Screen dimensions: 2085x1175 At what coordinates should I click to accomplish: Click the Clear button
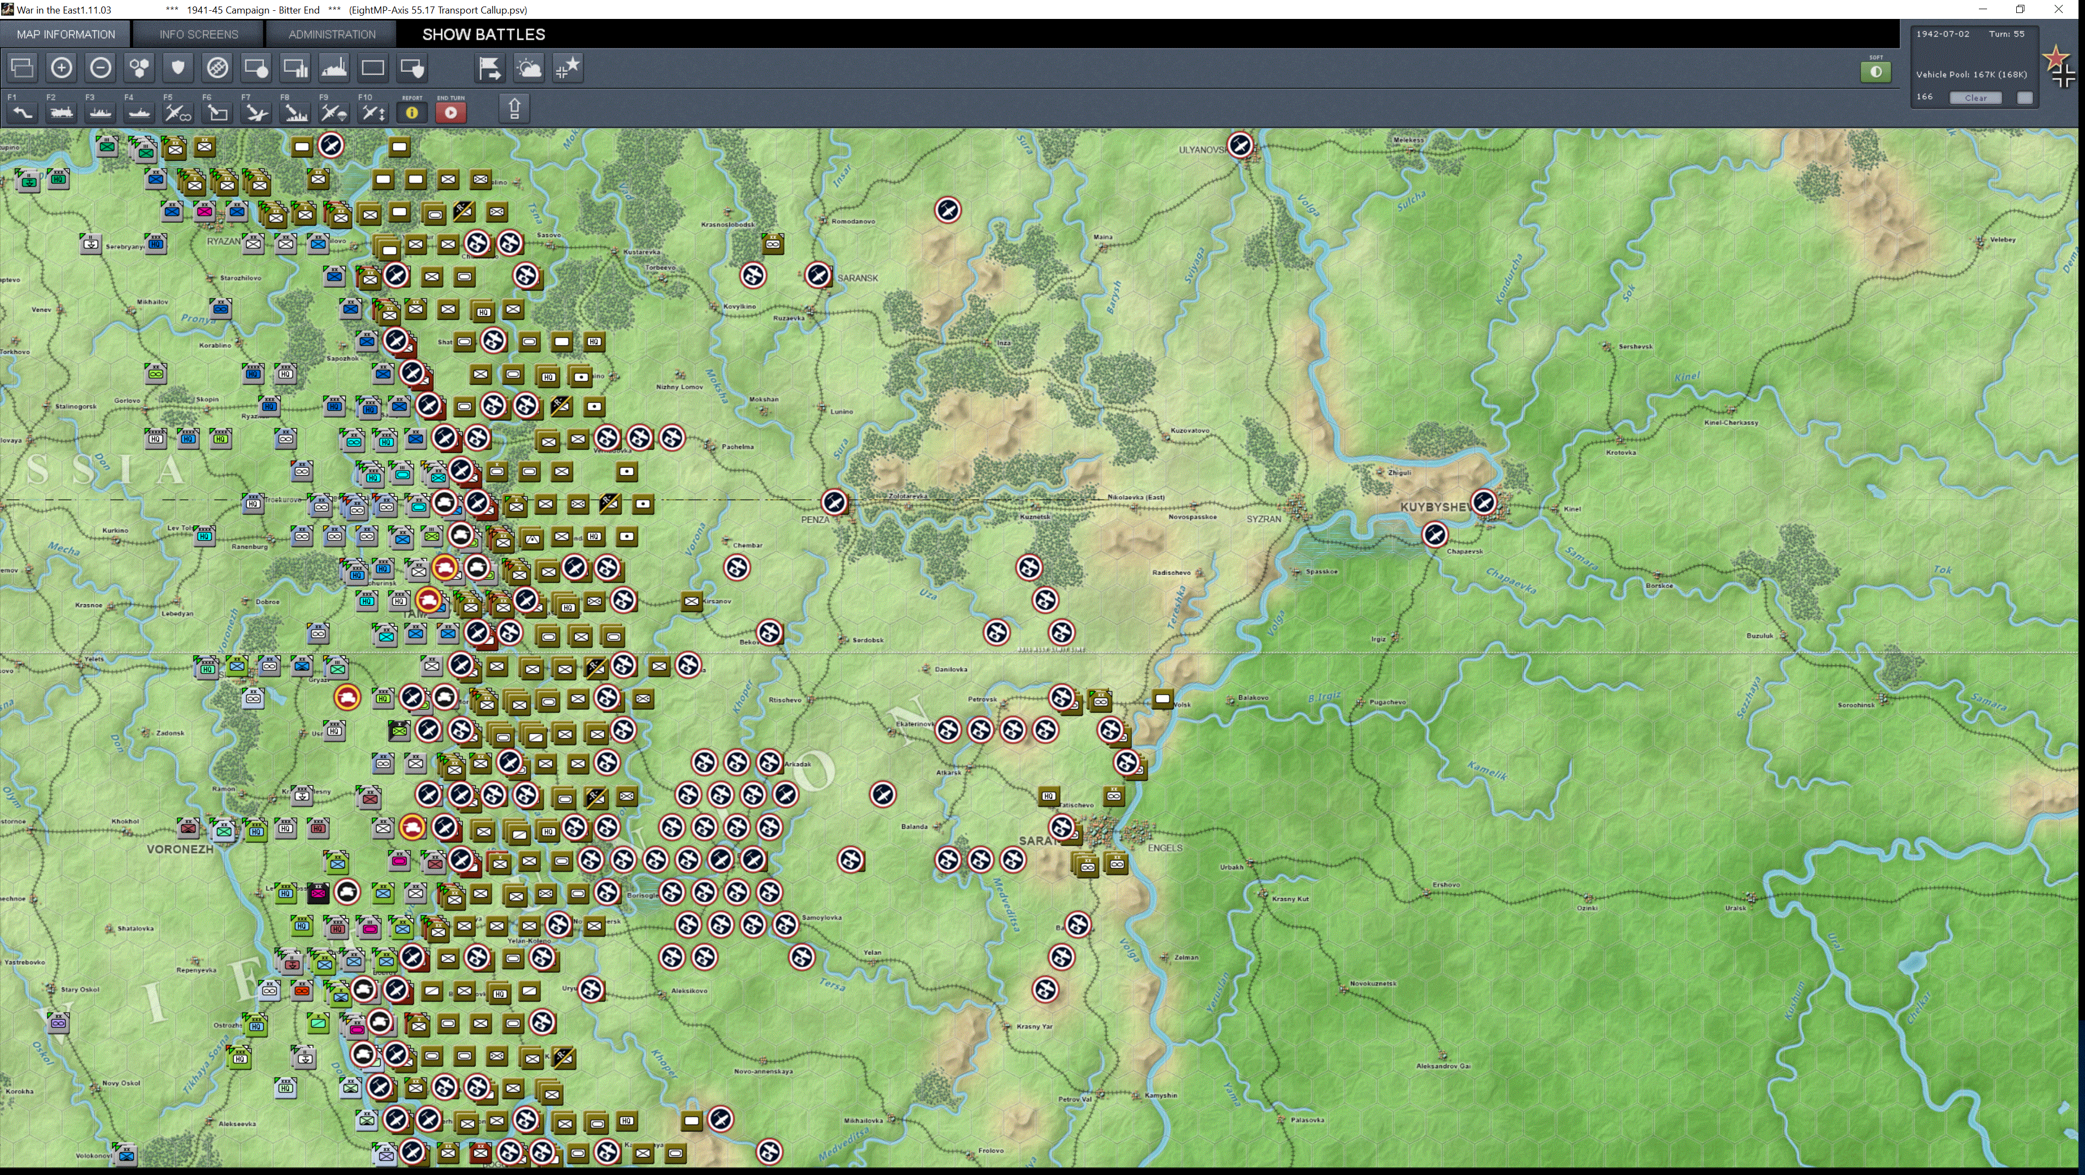[x=1975, y=98]
